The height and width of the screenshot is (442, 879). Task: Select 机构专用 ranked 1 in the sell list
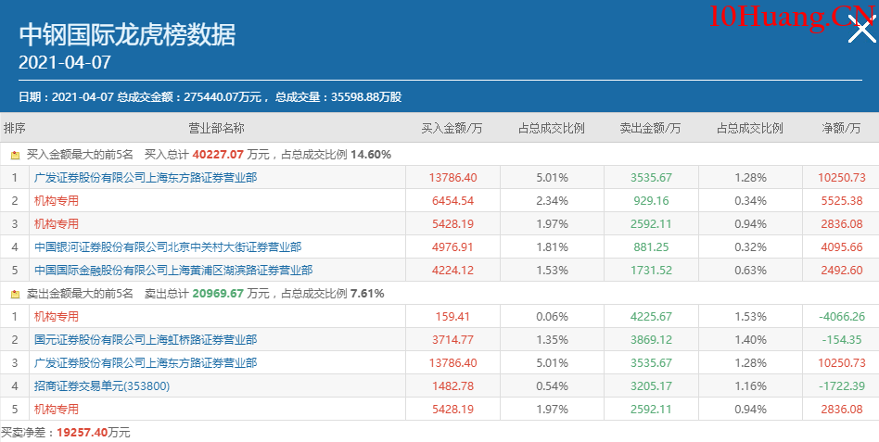tap(57, 317)
